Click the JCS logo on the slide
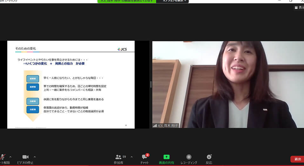Viewport: 304px width, 166px height. [x=122, y=49]
